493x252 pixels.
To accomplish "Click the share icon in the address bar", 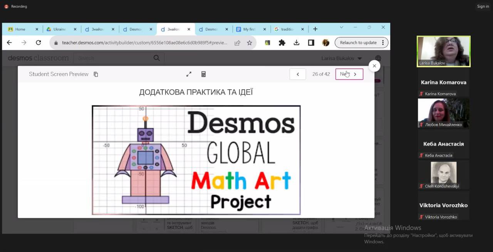I will click(237, 43).
